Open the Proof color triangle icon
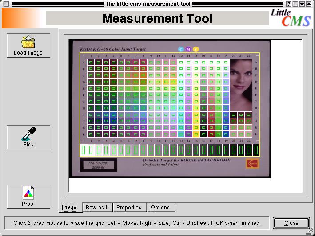 click(x=28, y=194)
